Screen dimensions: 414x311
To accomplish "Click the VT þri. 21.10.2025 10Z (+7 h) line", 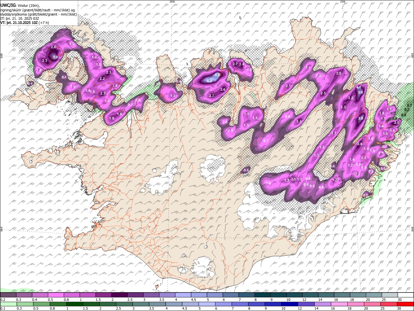I will point(25,23).
